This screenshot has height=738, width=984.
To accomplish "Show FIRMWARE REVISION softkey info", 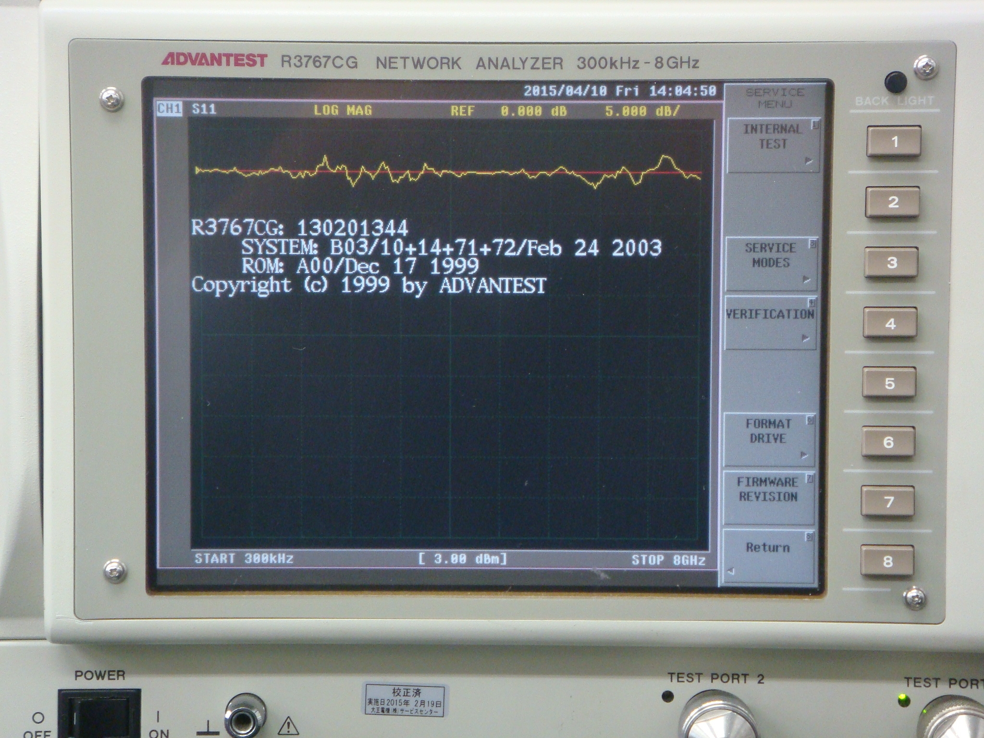I will pyautogui.click(x=768, y=498).
